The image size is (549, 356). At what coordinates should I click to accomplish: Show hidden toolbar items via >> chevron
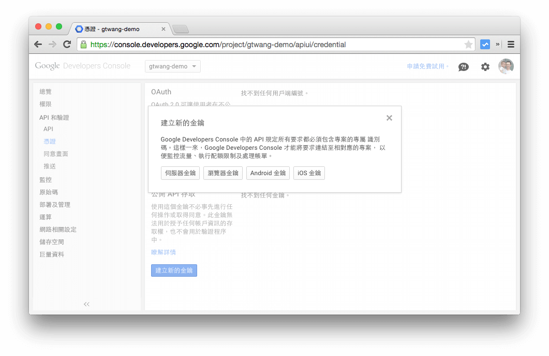click(x=498, y=44)
